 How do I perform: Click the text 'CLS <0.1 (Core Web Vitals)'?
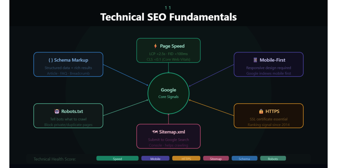click(x=168, y=59)
